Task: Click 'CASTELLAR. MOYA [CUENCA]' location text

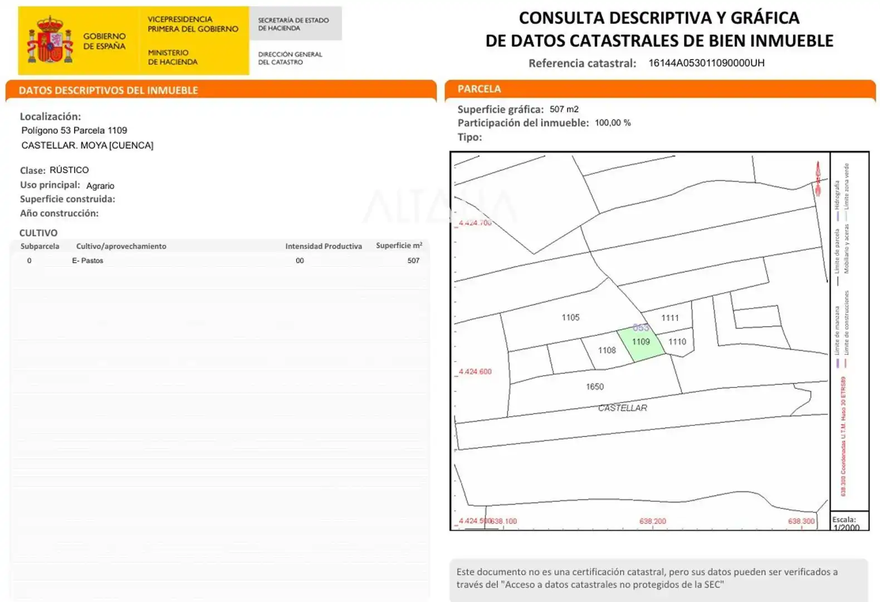Action: [x=87, y=145]
